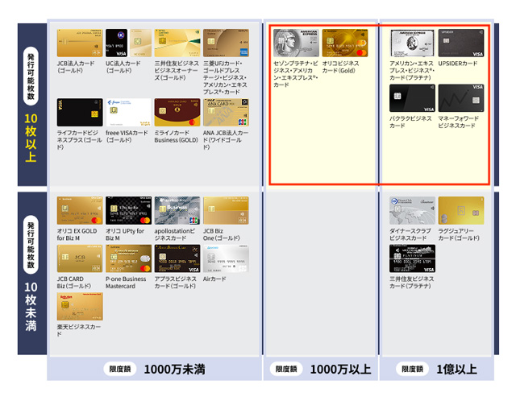This screenshot has width=516, height=401.
Task: Open the ANA JCB法人カード card image
Action: coord(226,113)
